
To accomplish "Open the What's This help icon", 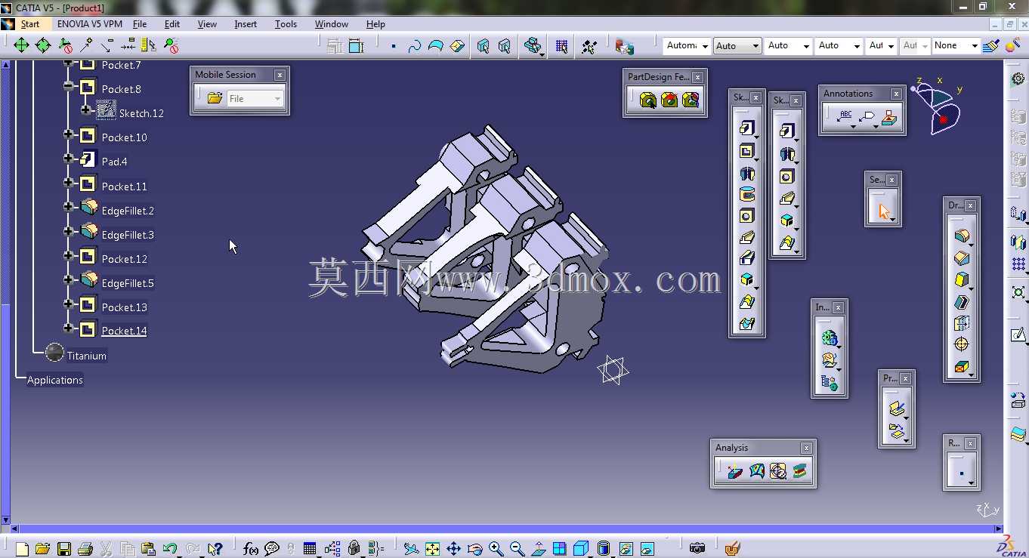I will tap(215, 549).
